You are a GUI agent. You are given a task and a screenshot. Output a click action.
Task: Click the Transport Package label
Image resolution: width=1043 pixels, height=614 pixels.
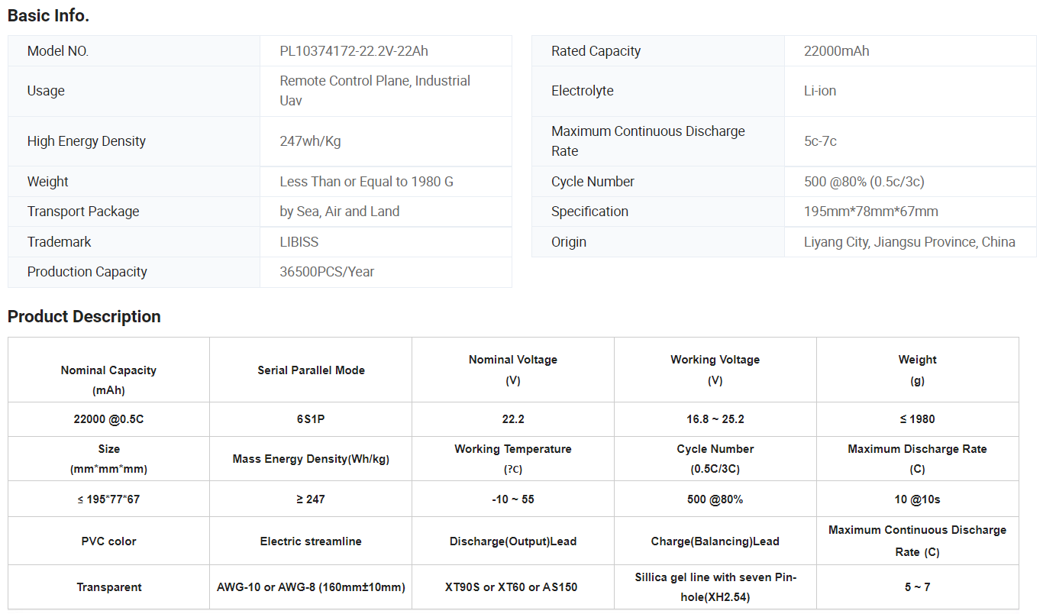[x=83, y=212]
